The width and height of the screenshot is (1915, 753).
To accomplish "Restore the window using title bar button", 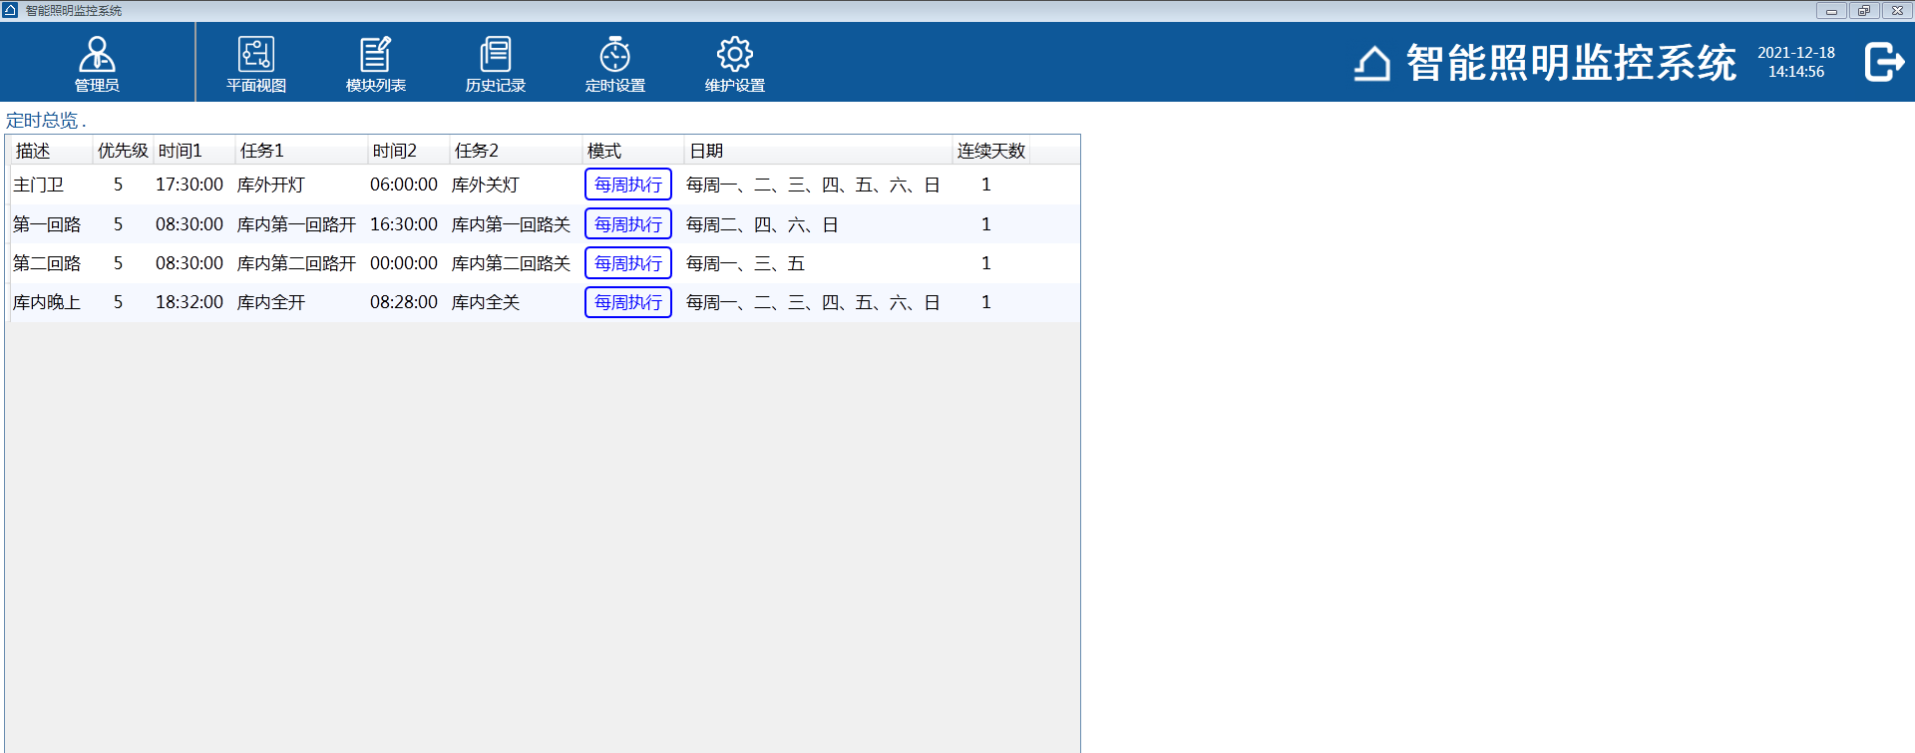I will [x=1863, y=11].
